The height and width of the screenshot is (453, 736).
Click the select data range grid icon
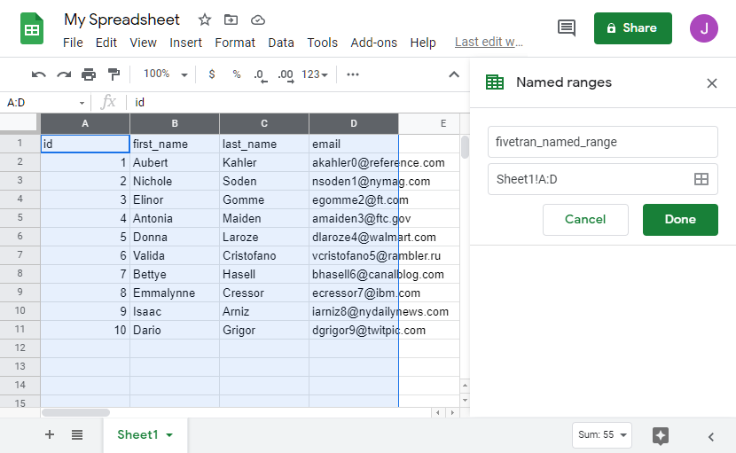click(701, 179)
